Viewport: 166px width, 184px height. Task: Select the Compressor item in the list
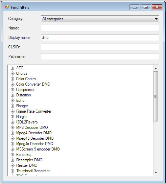click(x=25, y=90)
